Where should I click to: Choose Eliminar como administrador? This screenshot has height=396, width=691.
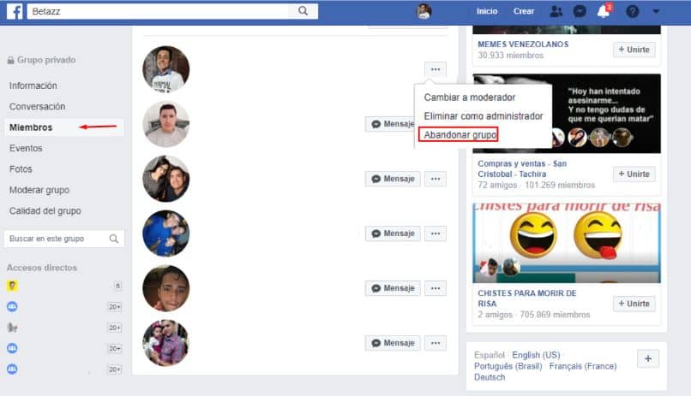484,116
